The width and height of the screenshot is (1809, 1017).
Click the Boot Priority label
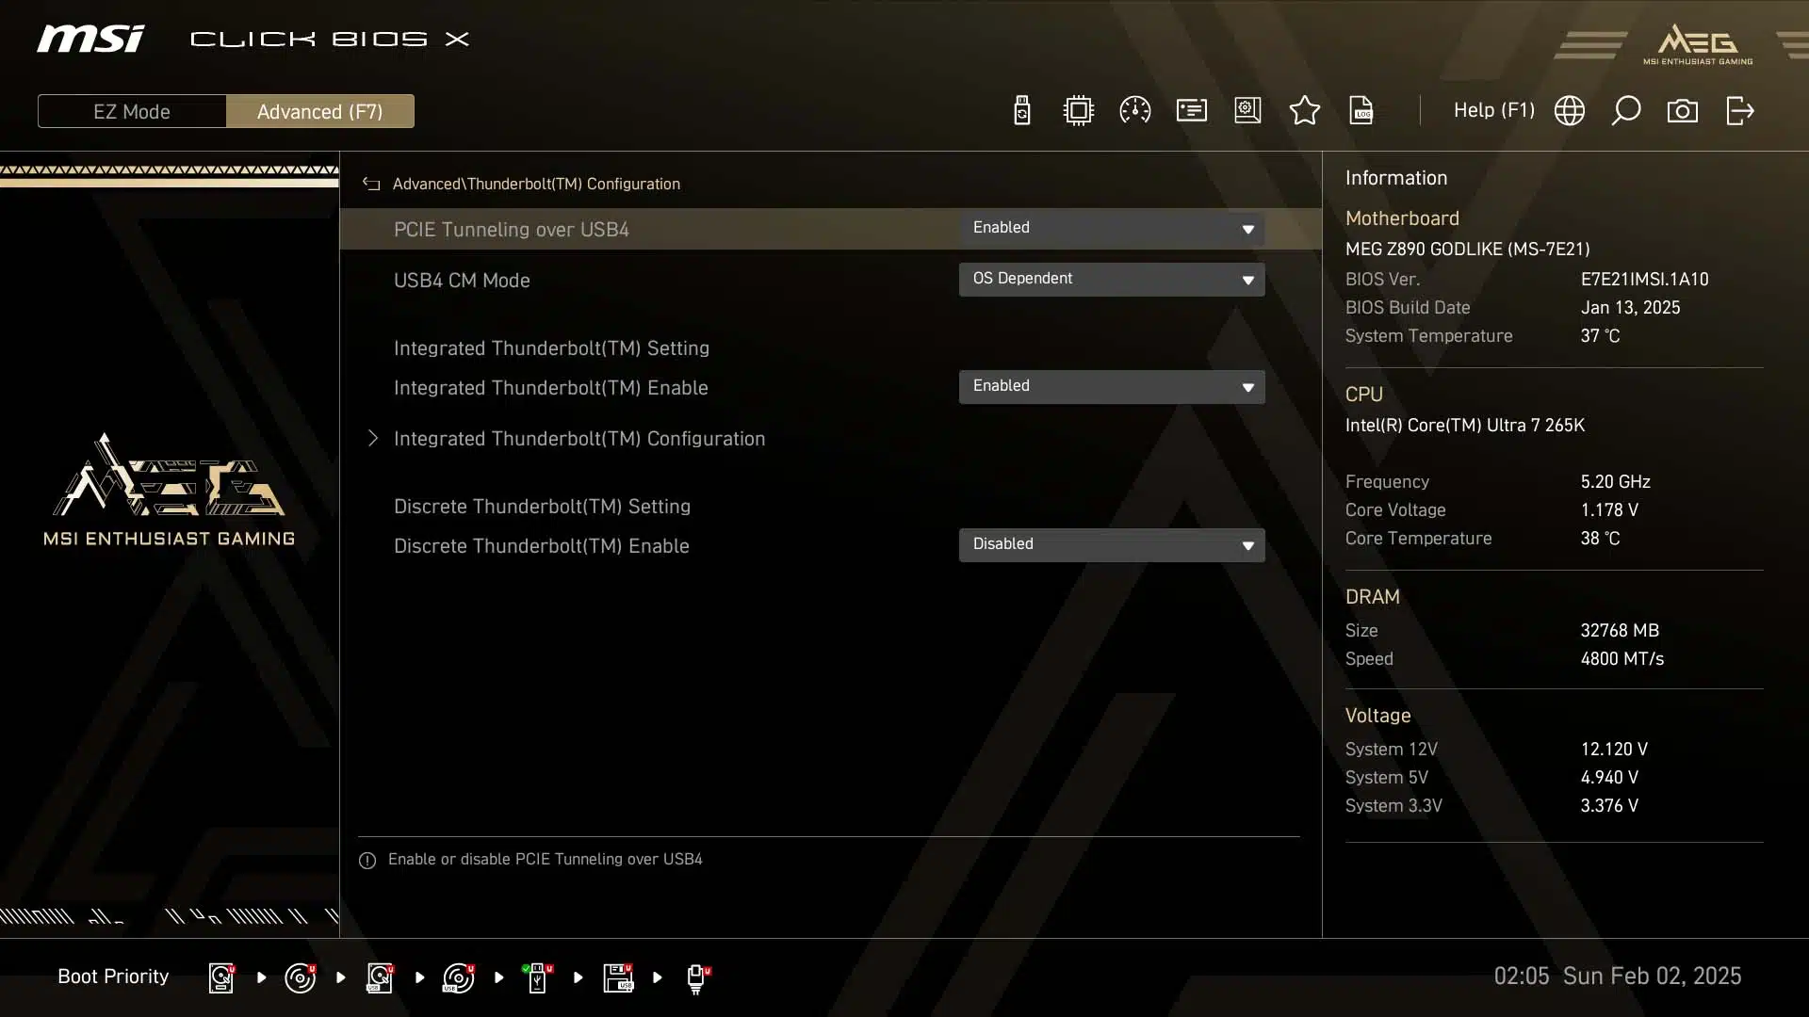(113, 977)
